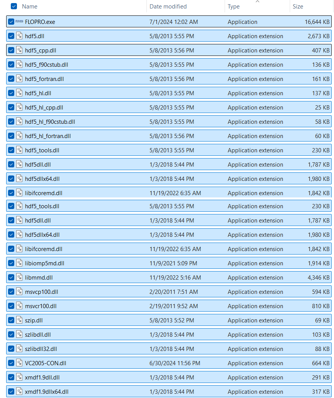
Task: Click the libmmd.dll file icon
Action: tap(20, 278)
